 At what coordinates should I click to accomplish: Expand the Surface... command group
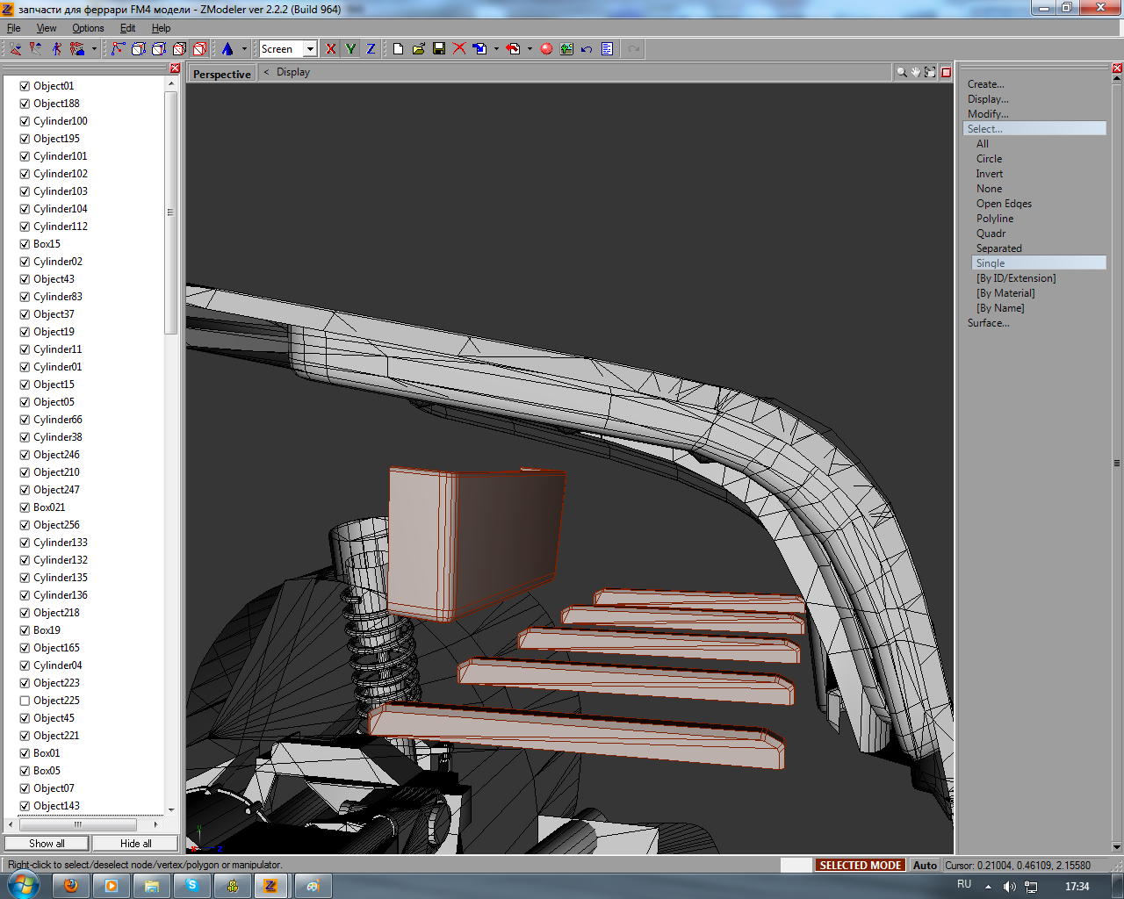tap(988, 323)
